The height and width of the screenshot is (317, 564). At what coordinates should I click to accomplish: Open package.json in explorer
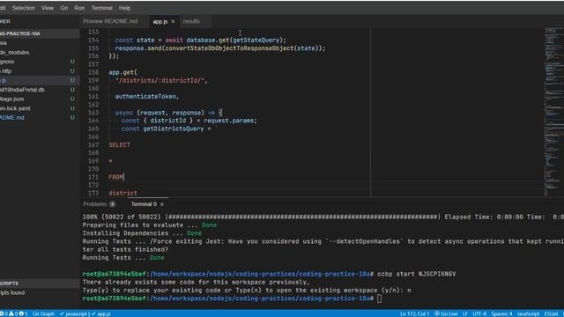coord(11,100)
